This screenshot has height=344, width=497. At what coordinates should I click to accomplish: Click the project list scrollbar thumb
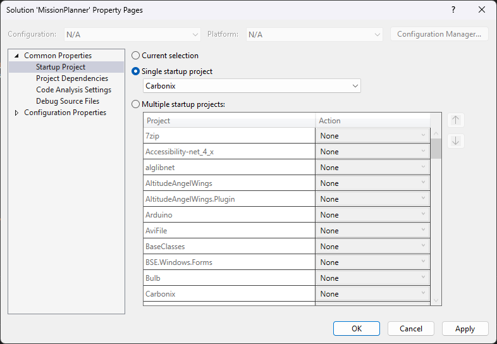(436, 149)
